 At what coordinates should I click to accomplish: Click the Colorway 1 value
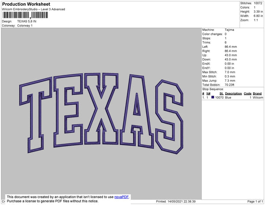click(x=25, y=25)
